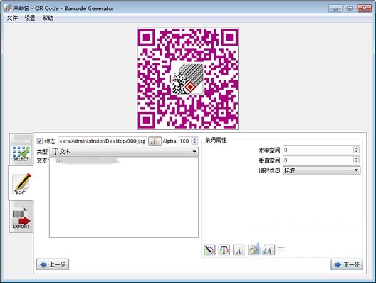The image size is (376, 283).
Task: Adjust the 垂直空间 spinner arrows
Action: tap(357, 160)
